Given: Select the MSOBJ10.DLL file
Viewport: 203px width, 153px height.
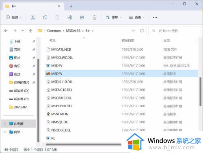Looking at the screenshot, I should pyautogui.click(x=121, y=98).
